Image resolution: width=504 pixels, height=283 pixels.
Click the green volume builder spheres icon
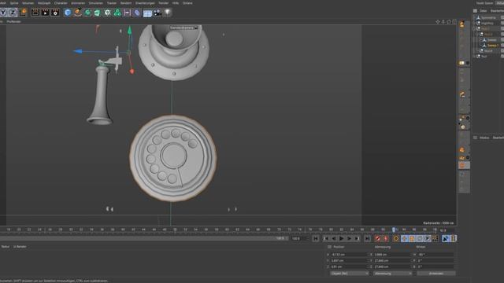117,13
